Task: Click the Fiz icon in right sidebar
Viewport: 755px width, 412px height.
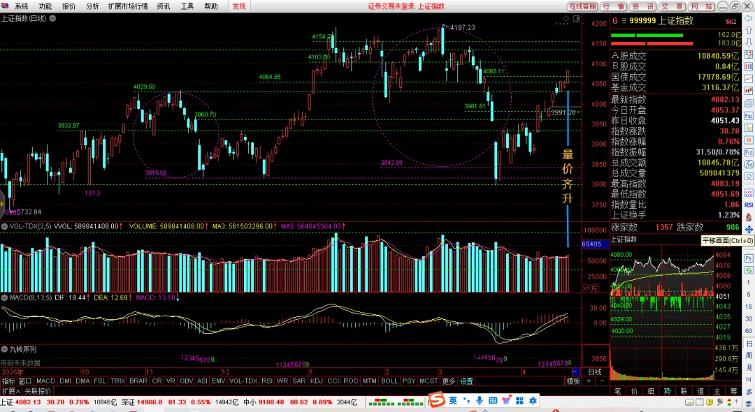Action: pos(749,152)
